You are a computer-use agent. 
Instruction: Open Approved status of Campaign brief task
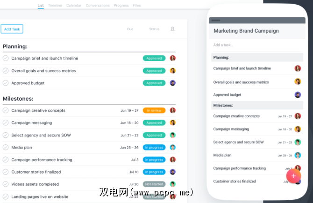coord(154,58)
